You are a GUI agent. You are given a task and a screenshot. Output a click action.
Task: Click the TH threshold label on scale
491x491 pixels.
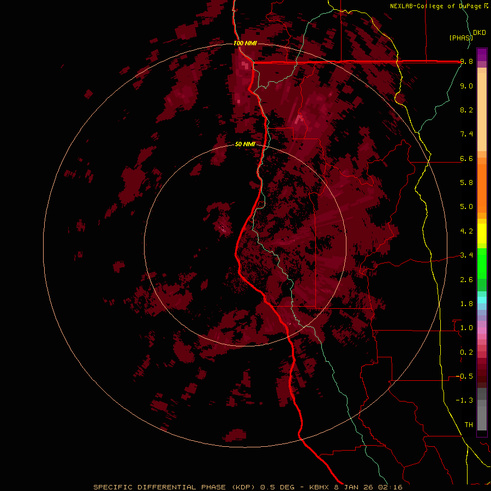469,425
